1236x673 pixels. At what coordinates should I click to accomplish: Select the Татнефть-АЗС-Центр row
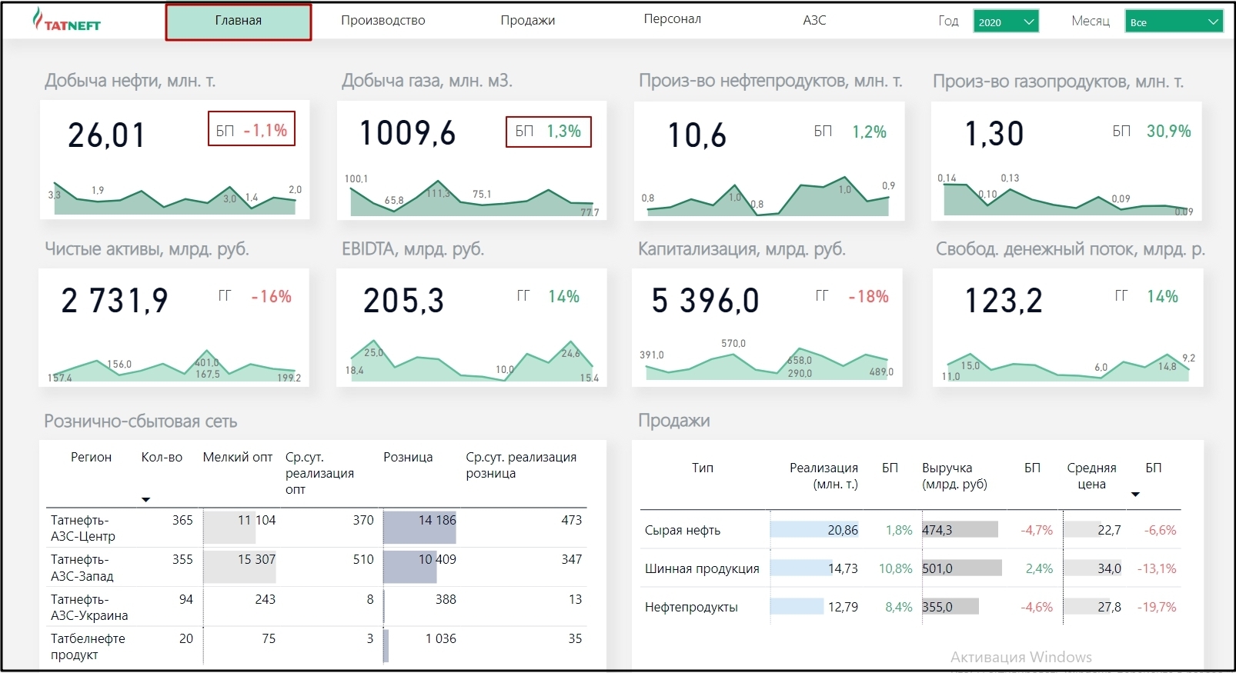click(x=317, y=528)
